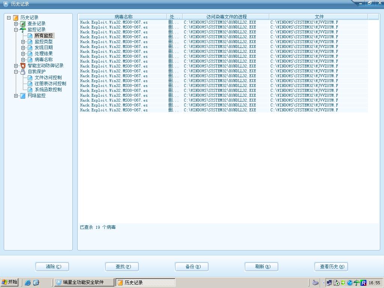Expand the 查杀记录 node

[x=16, y=24]
